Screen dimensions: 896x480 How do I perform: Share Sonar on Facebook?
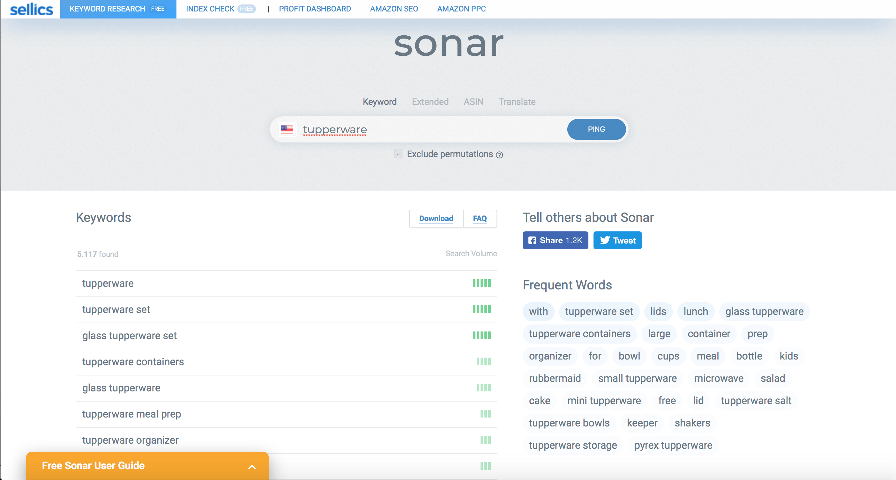click(x=555, y=240)
